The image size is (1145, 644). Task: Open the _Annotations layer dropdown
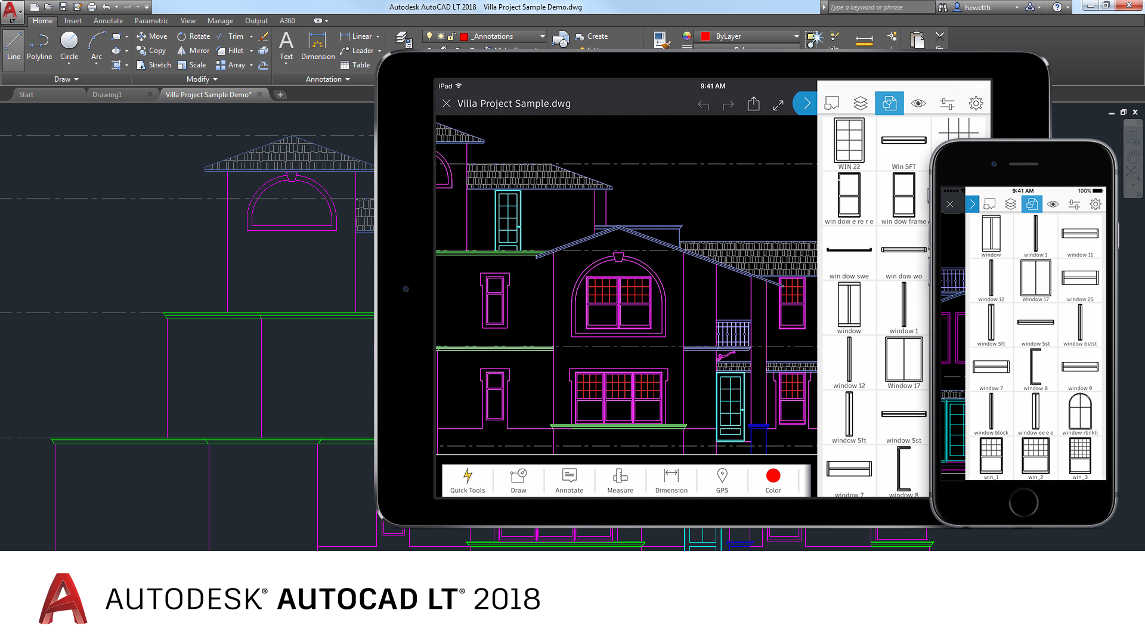[x=542, y=36]
